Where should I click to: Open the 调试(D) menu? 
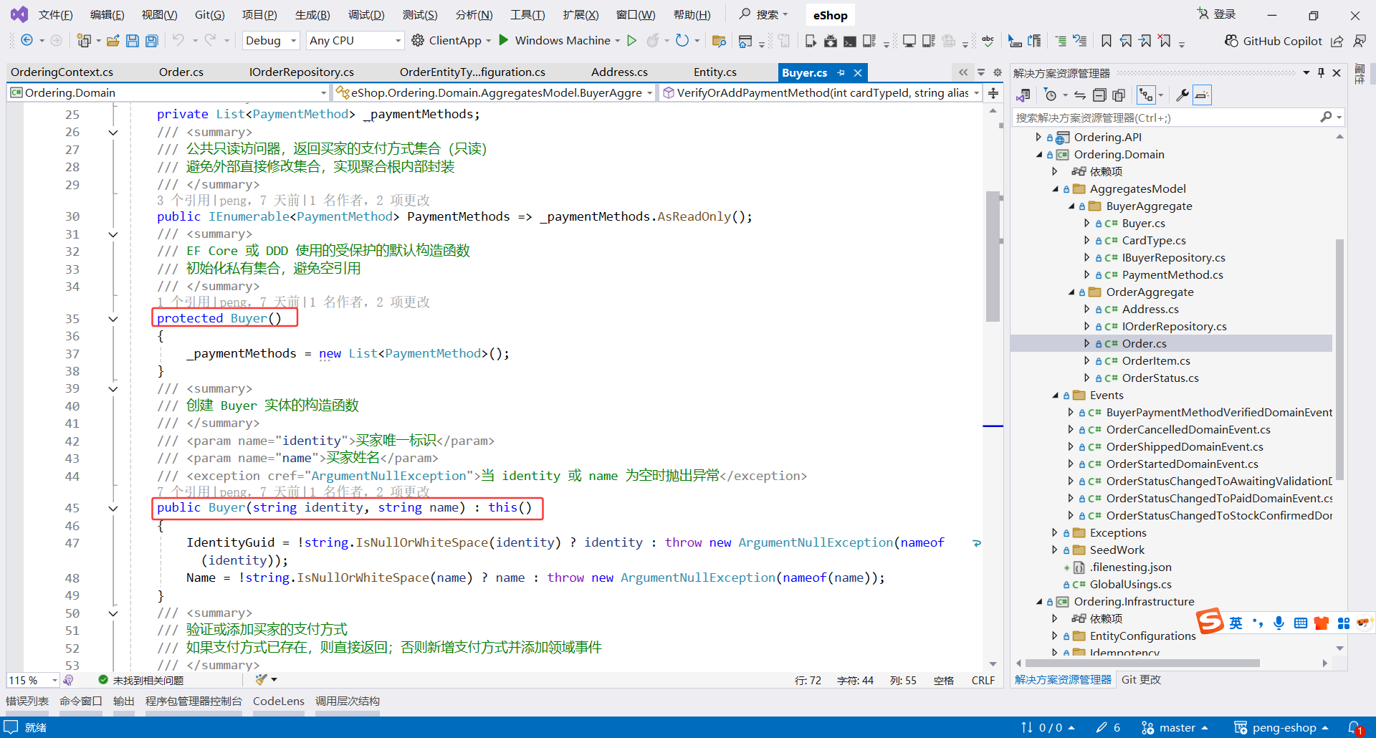pyautogui.click(x=366, y=15)
